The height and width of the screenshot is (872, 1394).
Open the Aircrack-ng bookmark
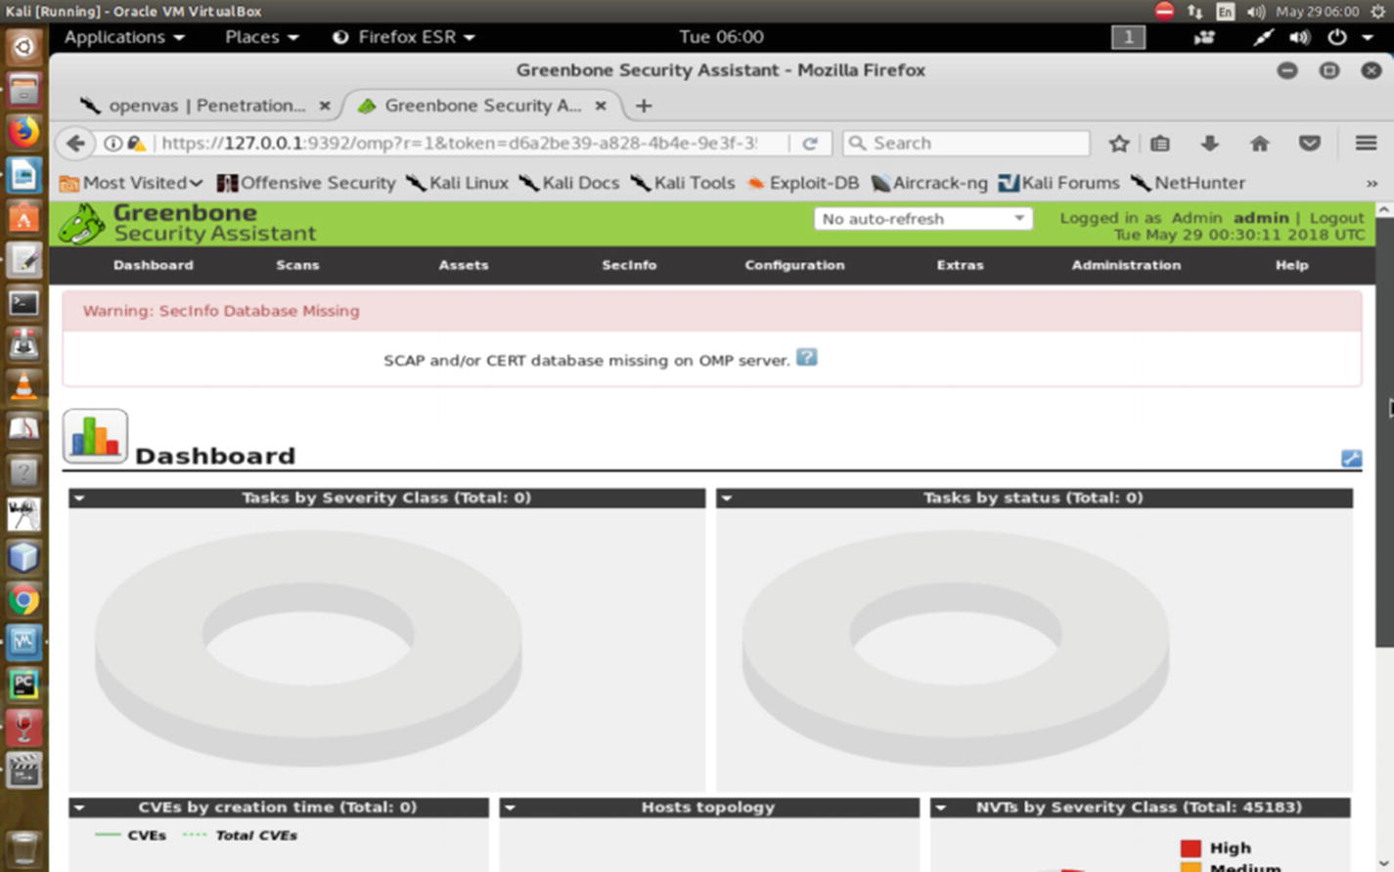929,183
